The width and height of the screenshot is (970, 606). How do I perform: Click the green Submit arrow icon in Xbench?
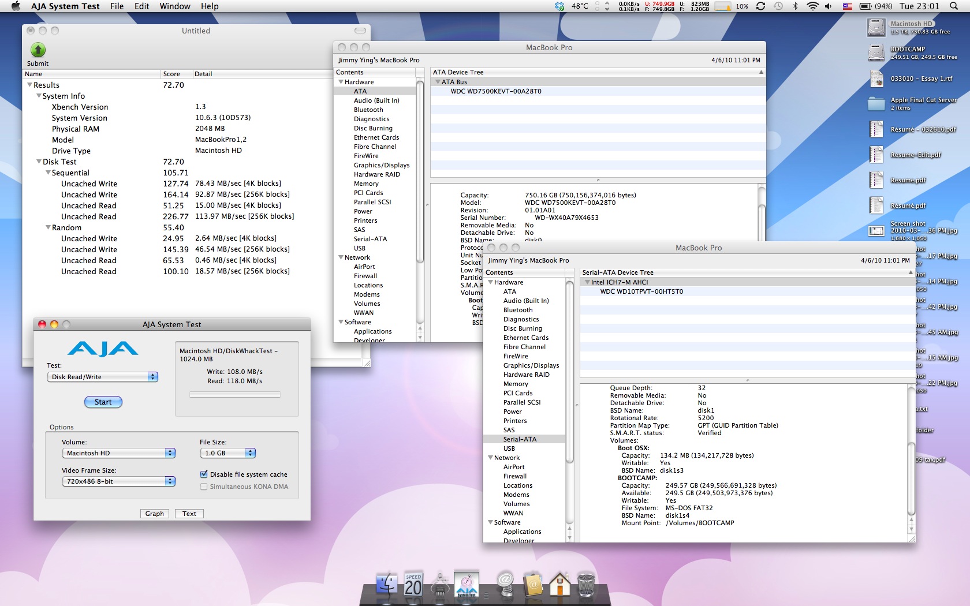38,50
